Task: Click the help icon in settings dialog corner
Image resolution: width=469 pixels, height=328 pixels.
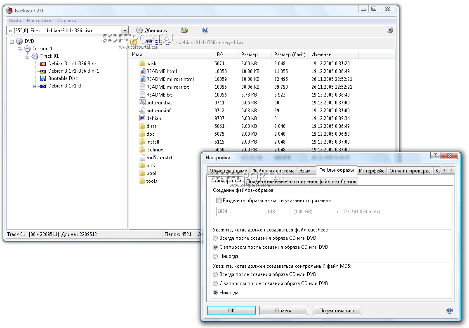Action: click(x=449, y=311)
